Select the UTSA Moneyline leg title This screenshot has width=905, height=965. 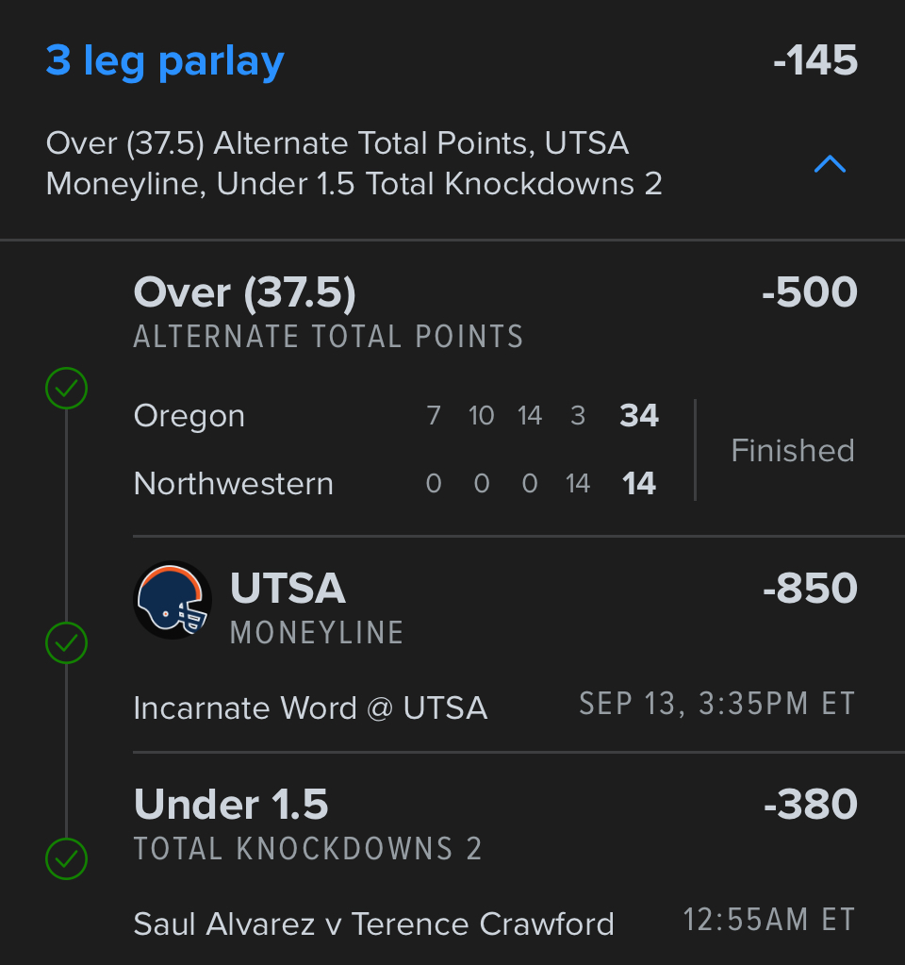288,590
